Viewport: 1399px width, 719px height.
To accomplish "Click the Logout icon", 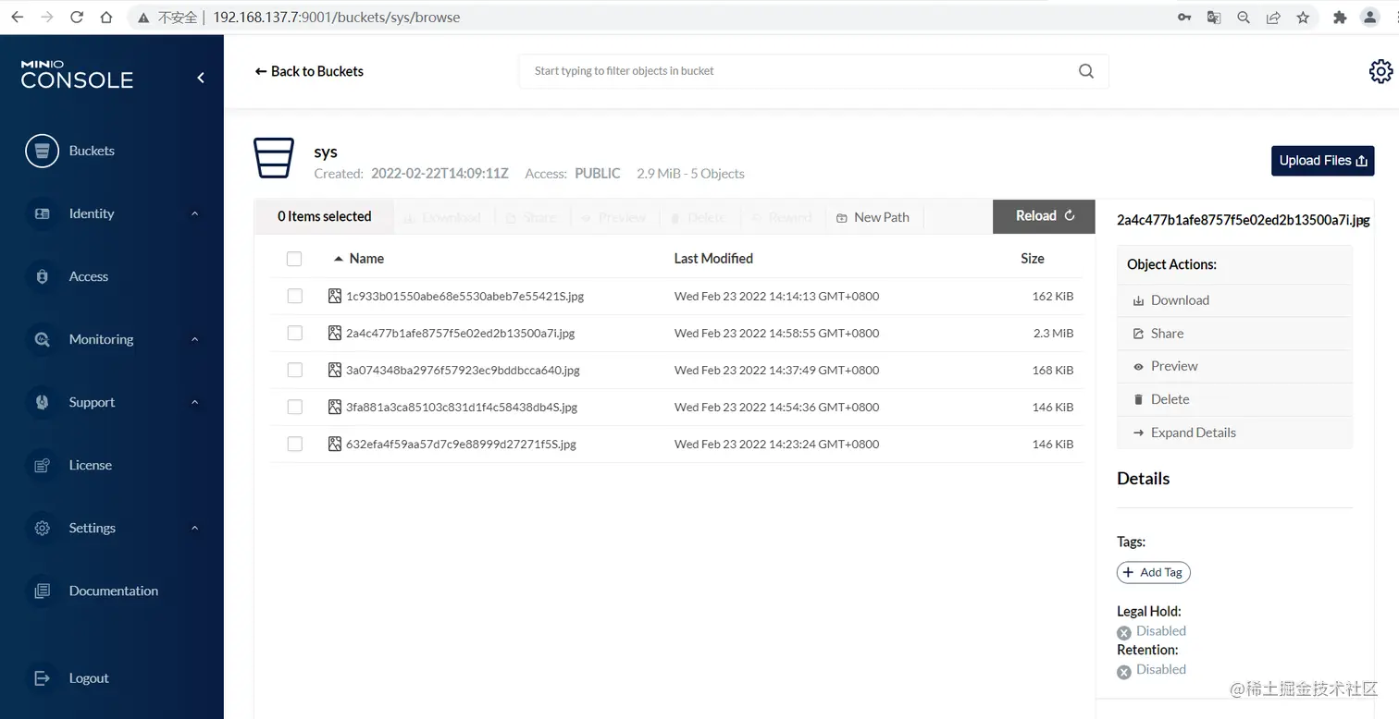I will [x=42, y=678].
